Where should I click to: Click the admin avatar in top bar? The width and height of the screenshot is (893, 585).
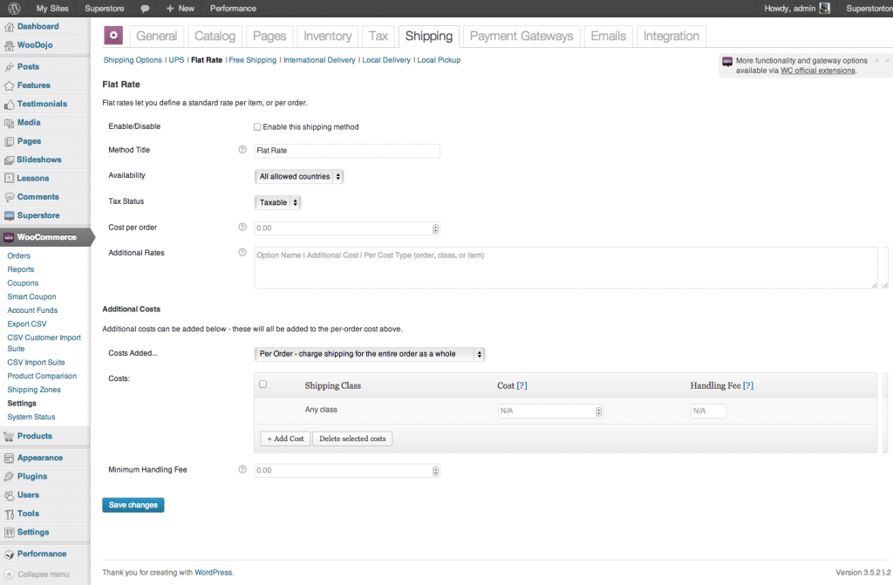pyautogui.click(x=825, y=8)
